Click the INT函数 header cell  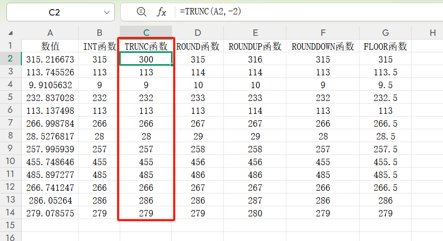click(x=99, y=46)
